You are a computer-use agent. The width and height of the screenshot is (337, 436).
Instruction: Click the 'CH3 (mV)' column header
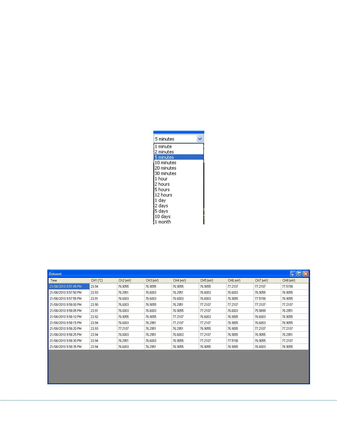point(158,280)
